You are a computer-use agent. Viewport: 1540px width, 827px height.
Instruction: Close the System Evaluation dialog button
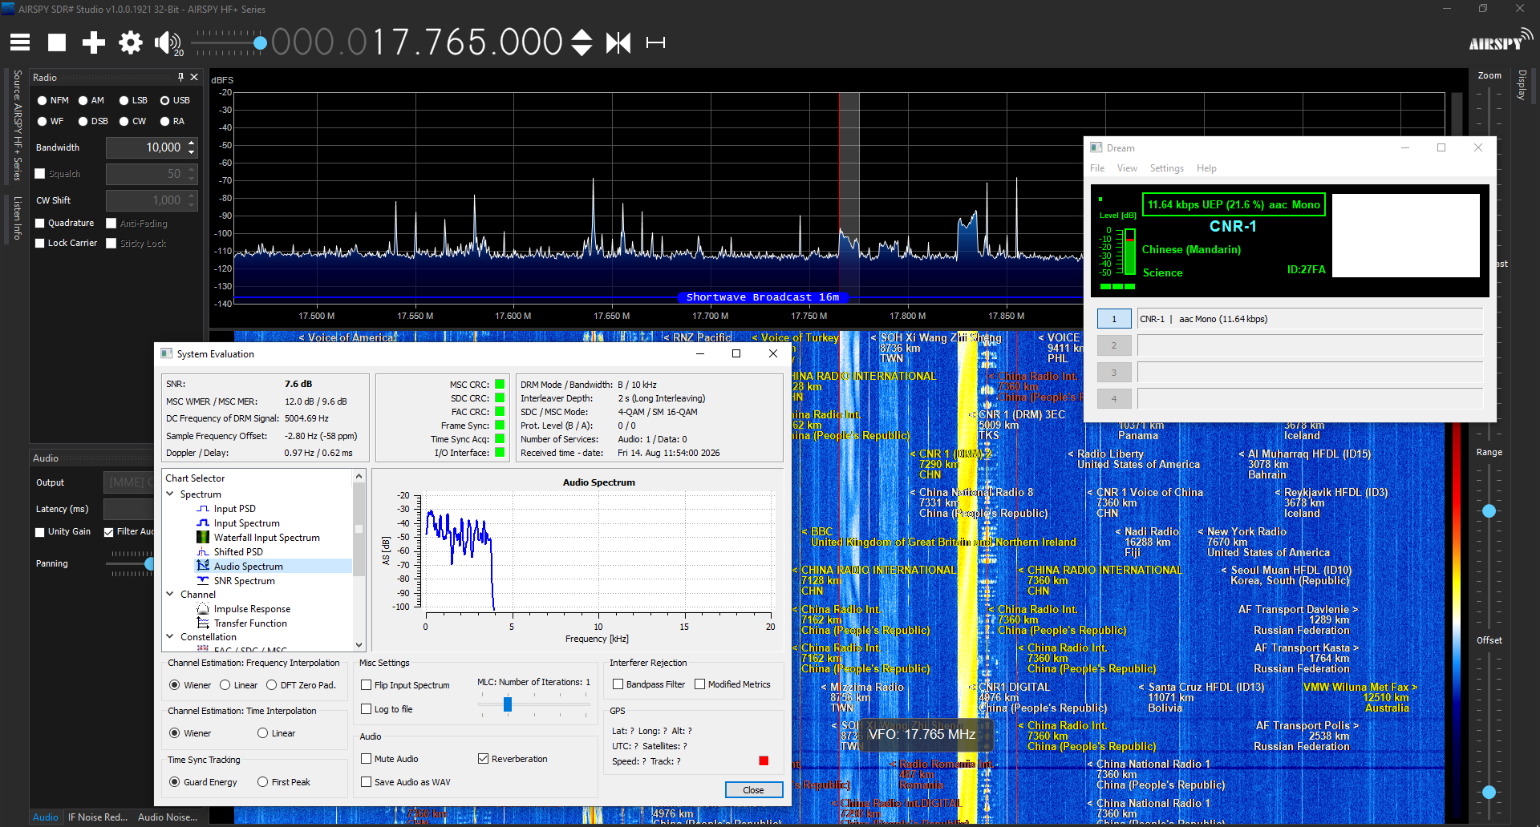753,790
